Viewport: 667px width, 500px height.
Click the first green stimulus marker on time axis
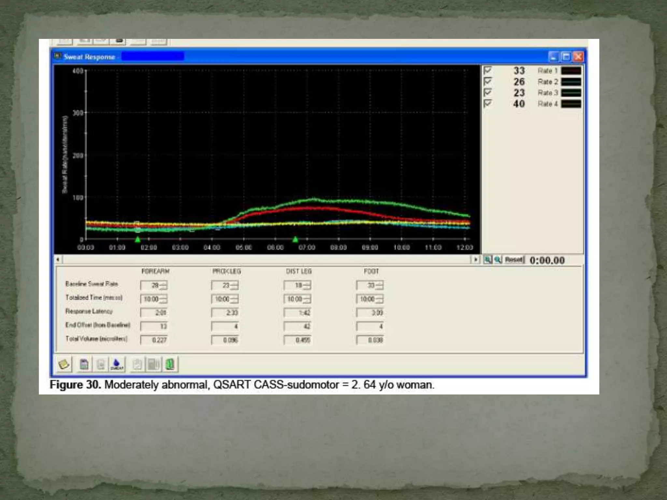pyautogui.click(x=137, y=240)
